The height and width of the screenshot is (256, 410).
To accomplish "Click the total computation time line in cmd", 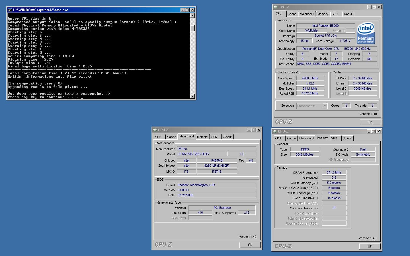I will (67, 73).
